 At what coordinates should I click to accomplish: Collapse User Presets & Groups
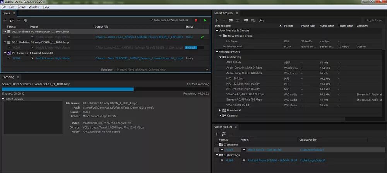(x=217, y=31)
